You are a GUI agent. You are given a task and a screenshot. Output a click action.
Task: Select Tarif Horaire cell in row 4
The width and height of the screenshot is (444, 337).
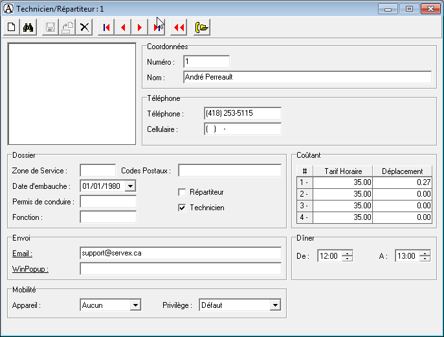click(343, 217)
